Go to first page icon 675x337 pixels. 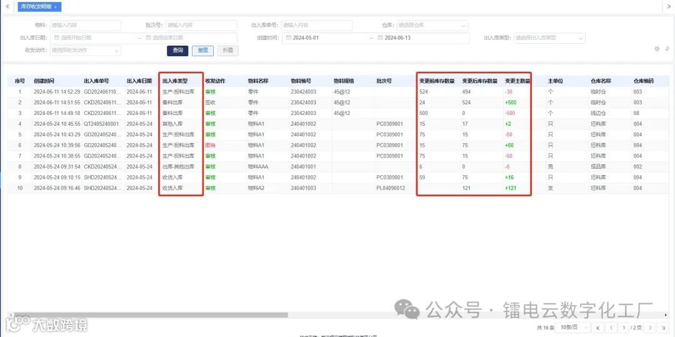598,328
